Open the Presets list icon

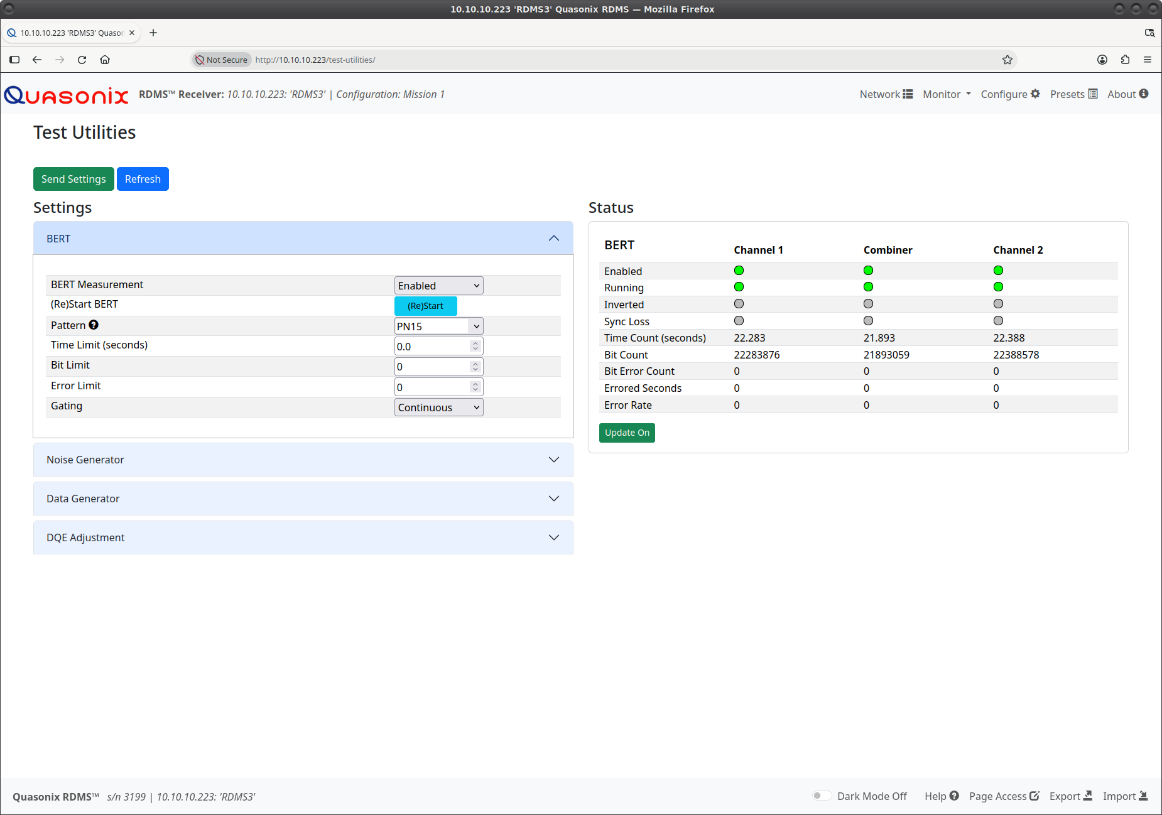tap(1093, 94)
